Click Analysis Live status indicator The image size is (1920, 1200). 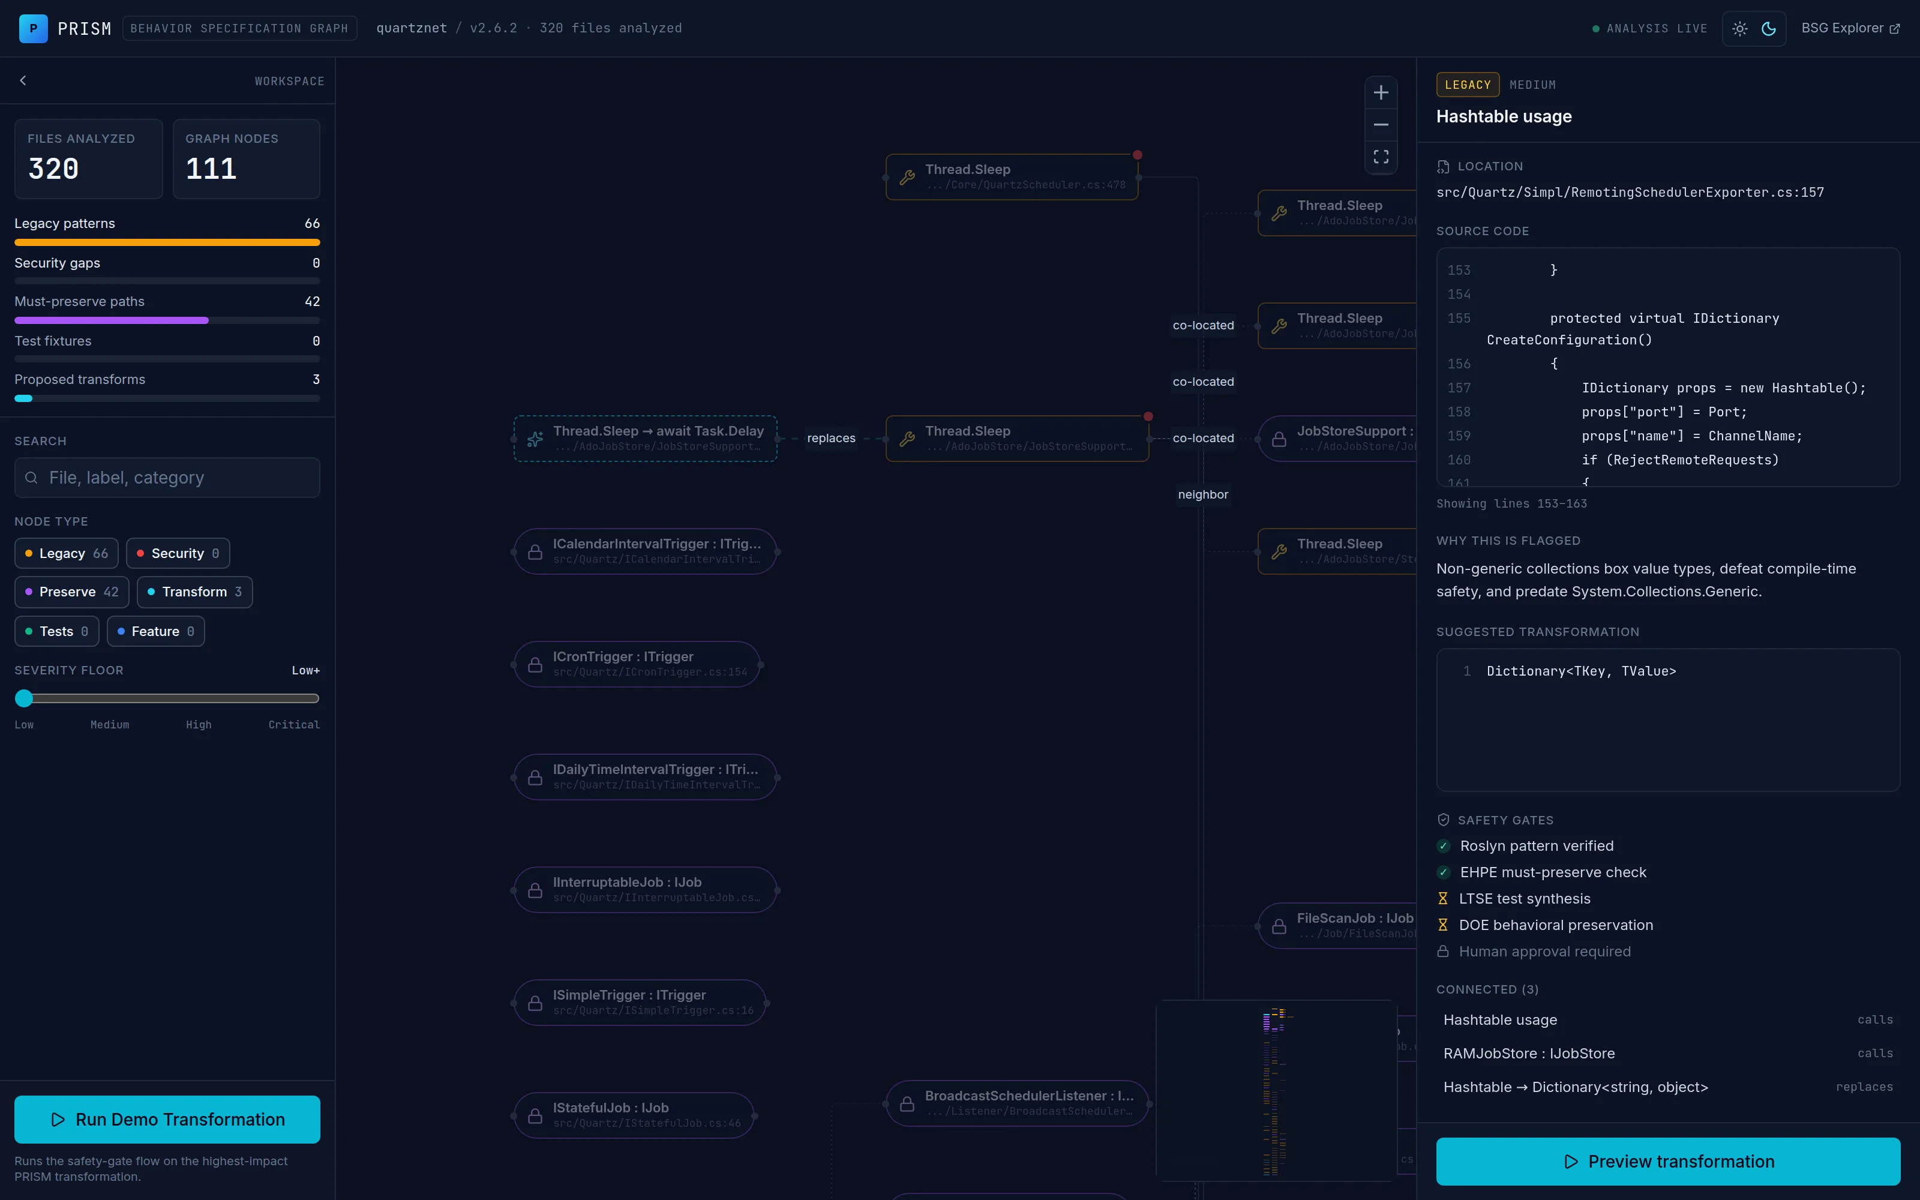coord(1649,29)
